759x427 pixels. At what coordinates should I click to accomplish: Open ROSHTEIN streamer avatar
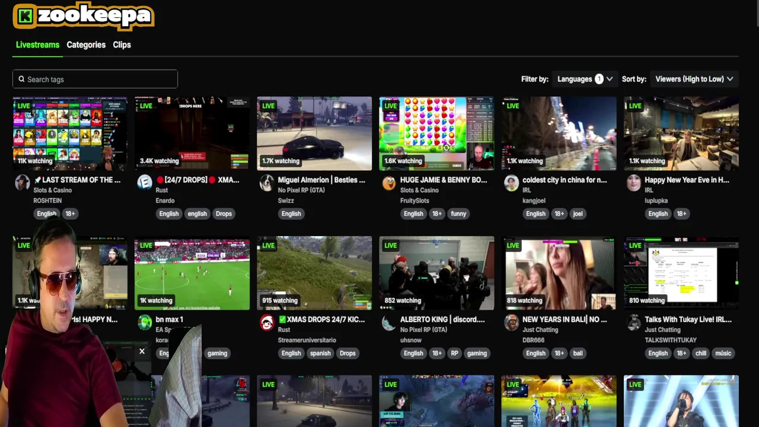(22, 183)
